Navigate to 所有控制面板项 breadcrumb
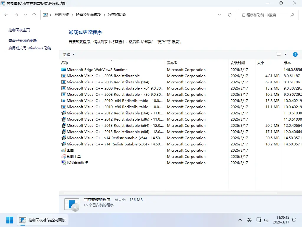The width and height of the screenshot is (302, 227). (88, 15)
